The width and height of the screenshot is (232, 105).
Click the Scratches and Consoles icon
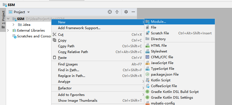(14, 36)
